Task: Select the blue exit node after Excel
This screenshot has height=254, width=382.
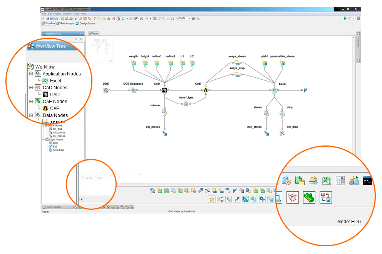Action: [x=305, y=90]
